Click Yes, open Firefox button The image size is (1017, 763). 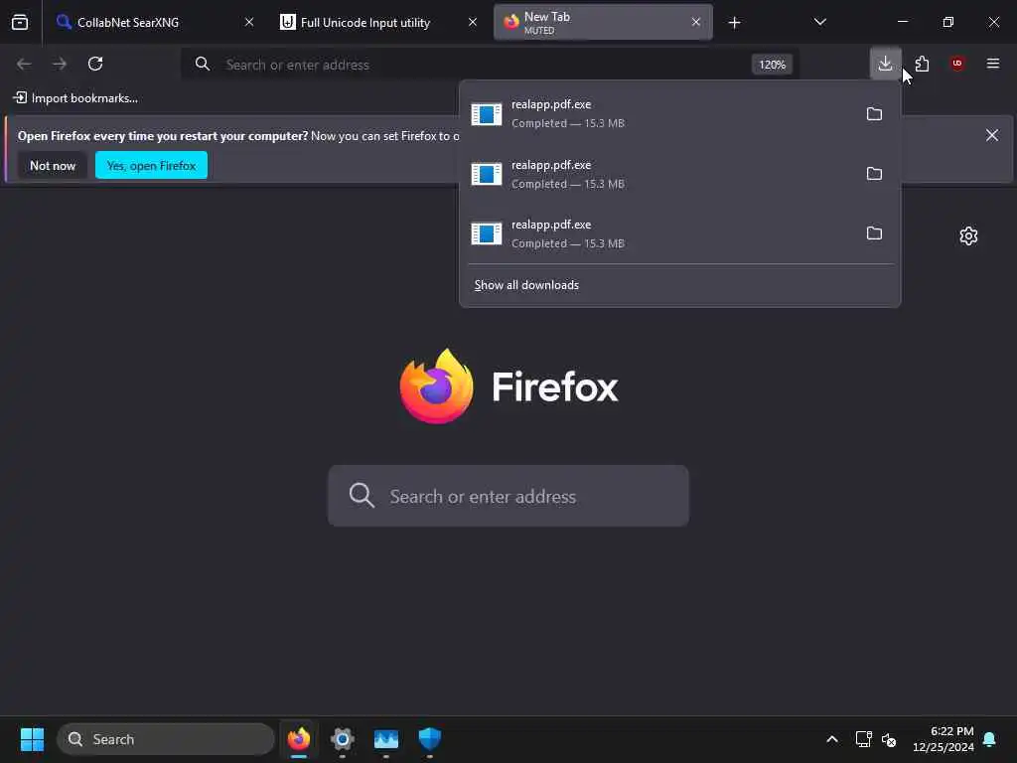[151, 166]
